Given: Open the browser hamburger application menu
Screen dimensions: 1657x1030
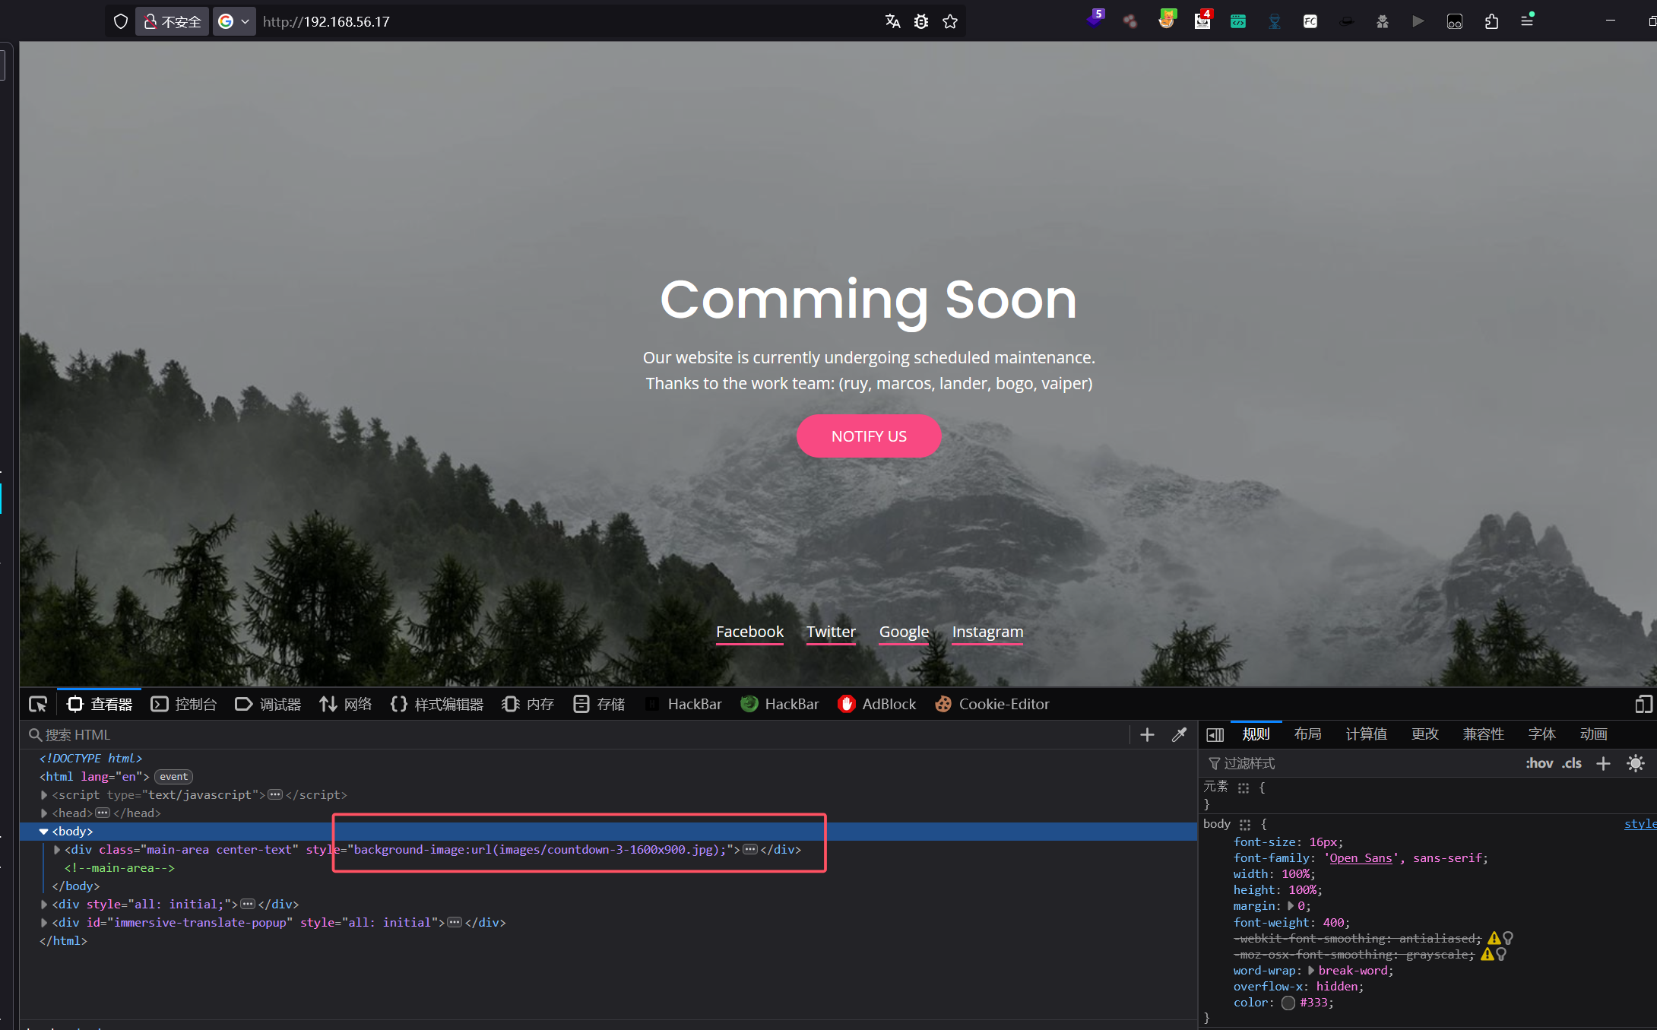Looking at the screenshot, I should 1527,21.
